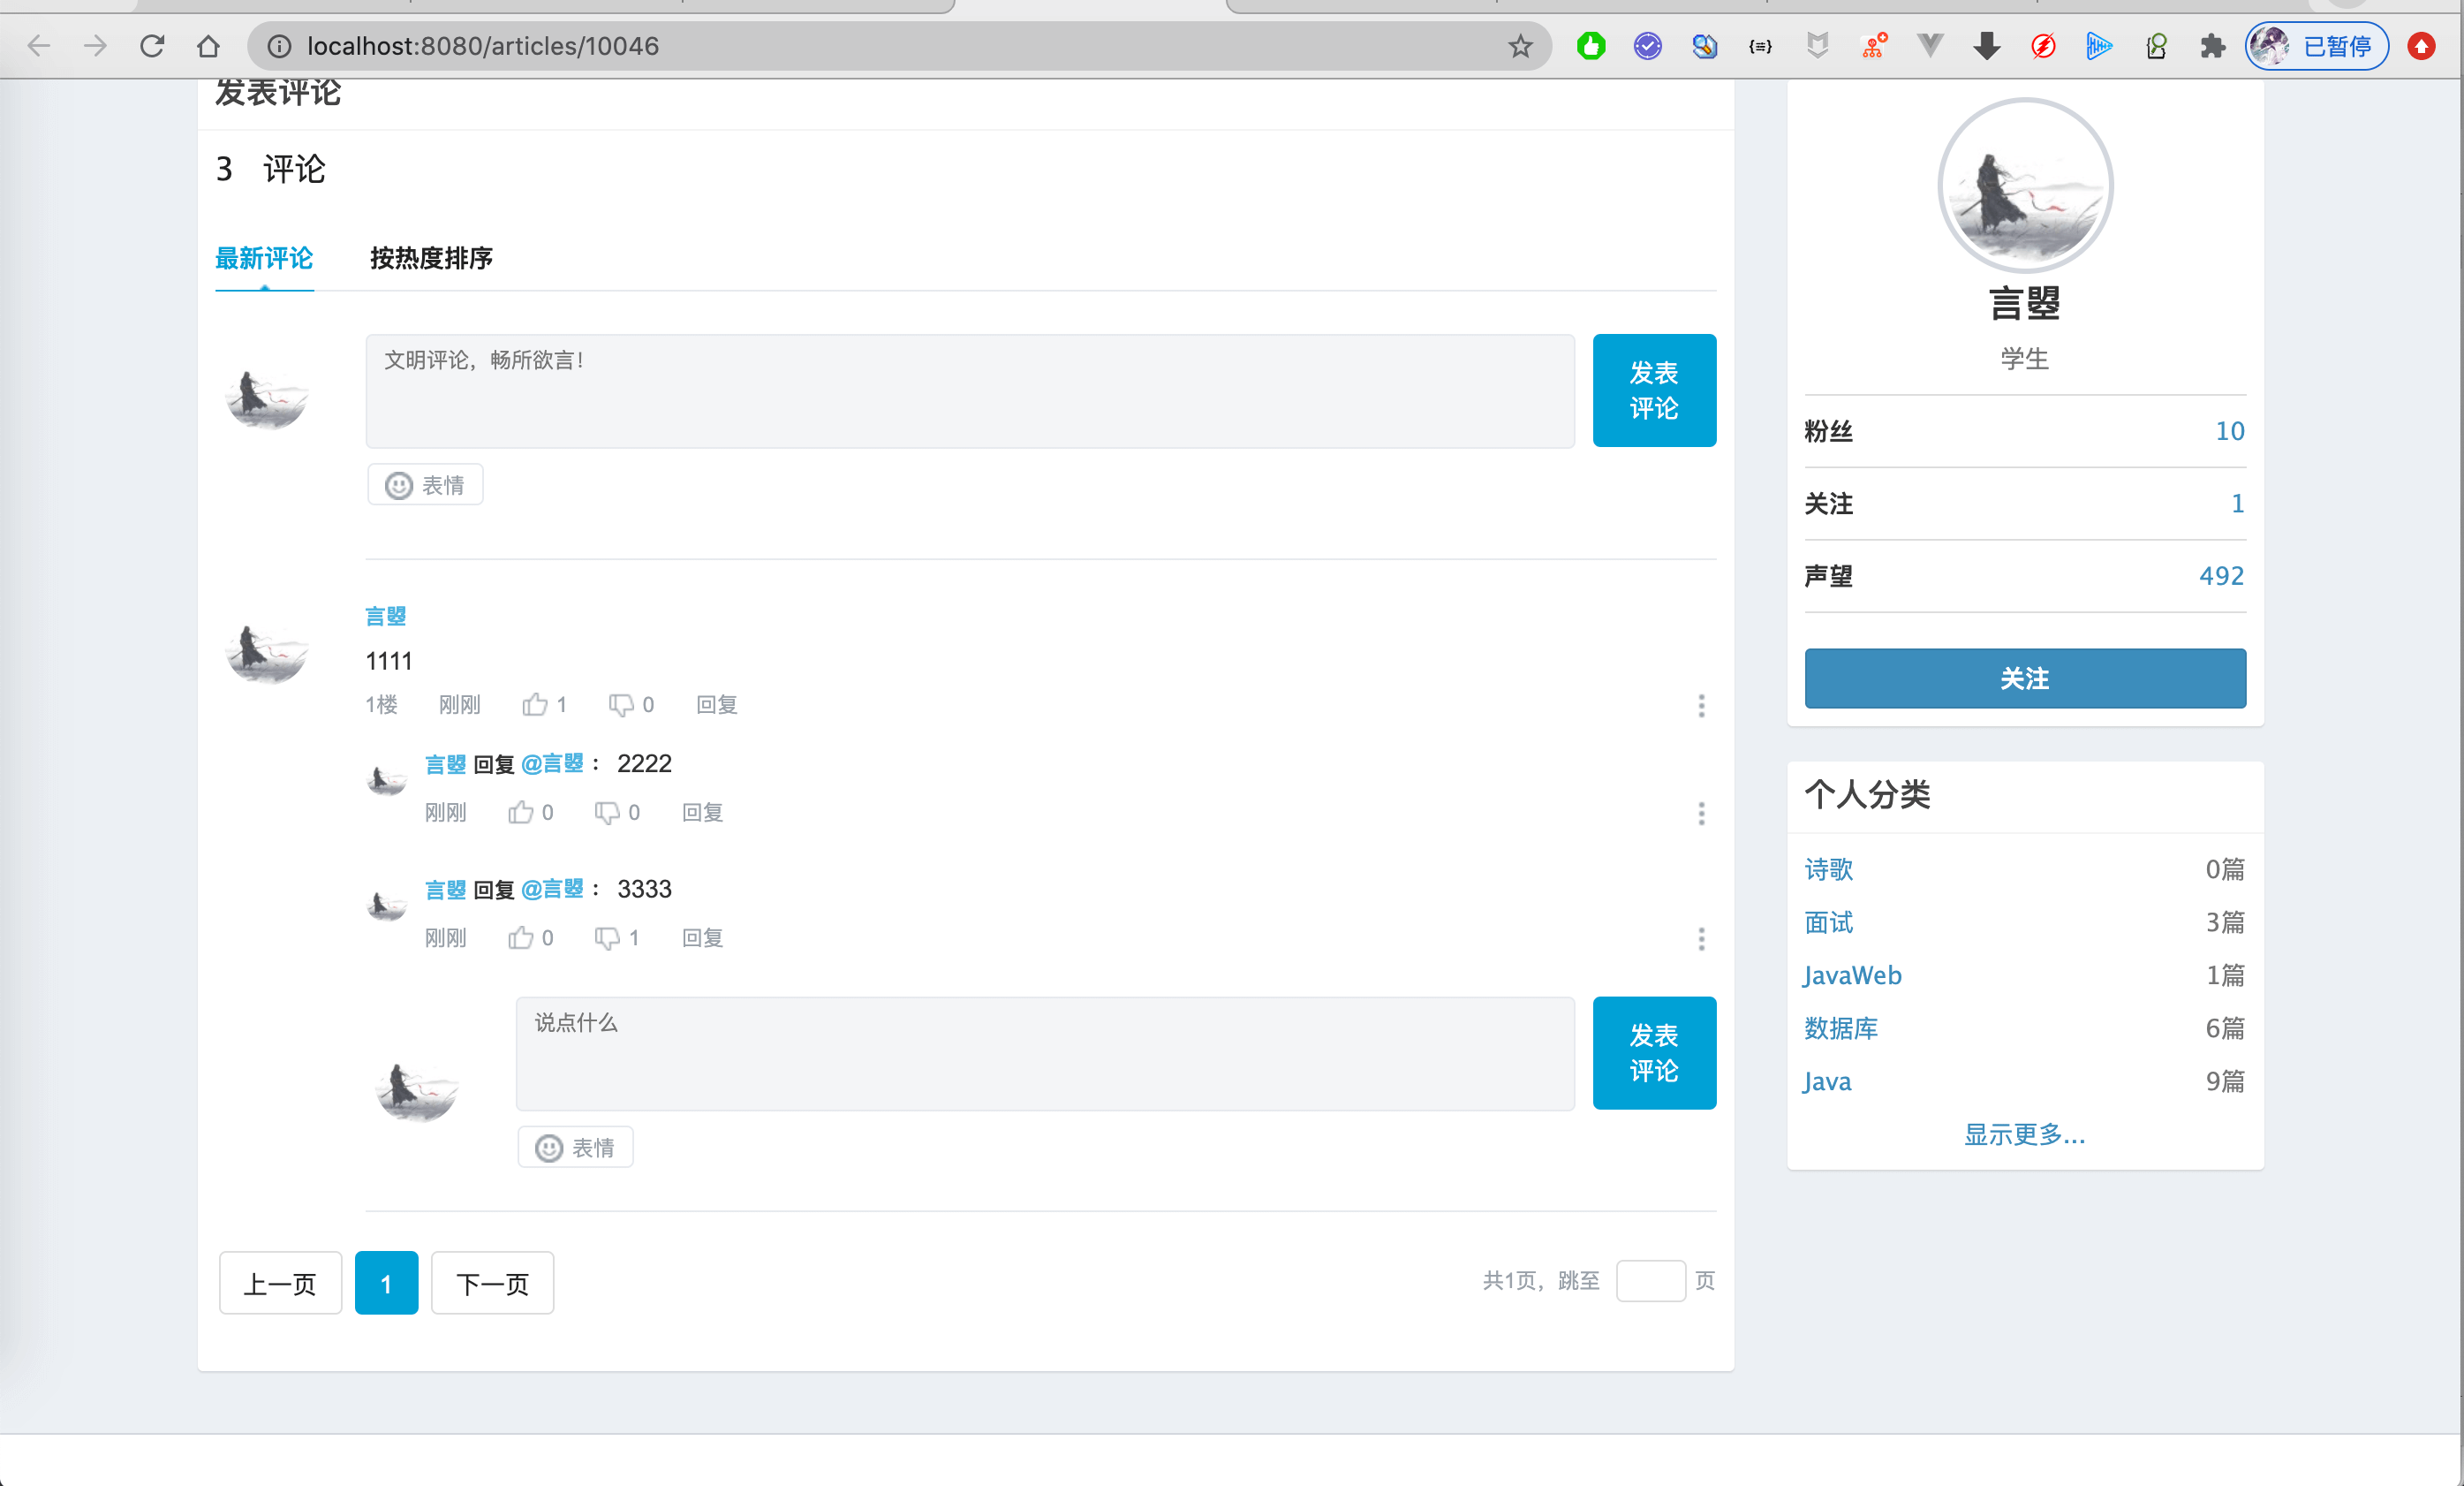Viewport: 2464px width, 1486px height.
Task: Bookmark page with star icon
Action: [1519, 46]
